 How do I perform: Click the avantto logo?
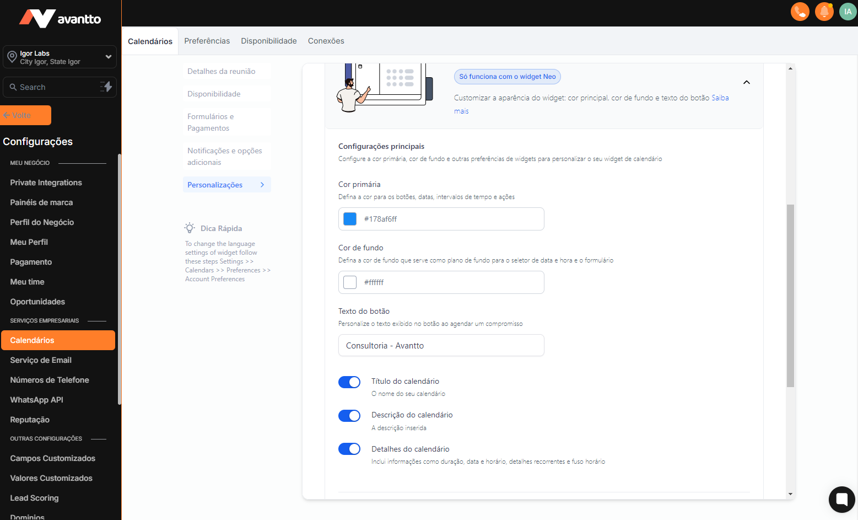(x=60, y=19)
